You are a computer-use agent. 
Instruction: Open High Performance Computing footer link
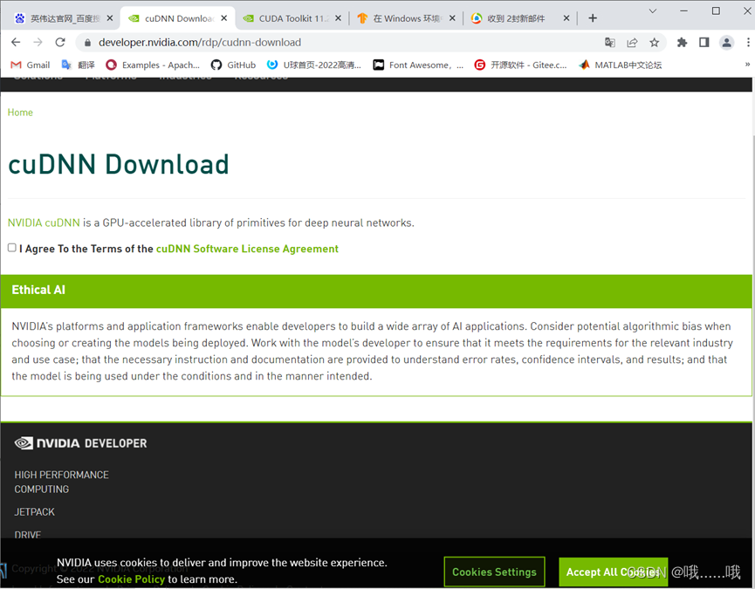[62, 482]
